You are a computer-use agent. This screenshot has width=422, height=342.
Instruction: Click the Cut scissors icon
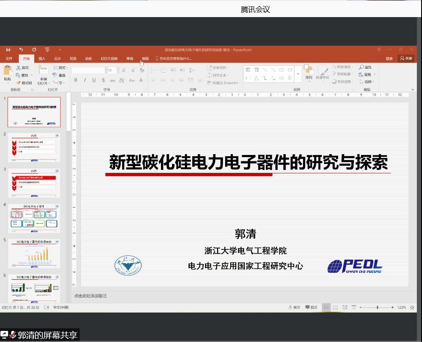(x=19, y=67)
